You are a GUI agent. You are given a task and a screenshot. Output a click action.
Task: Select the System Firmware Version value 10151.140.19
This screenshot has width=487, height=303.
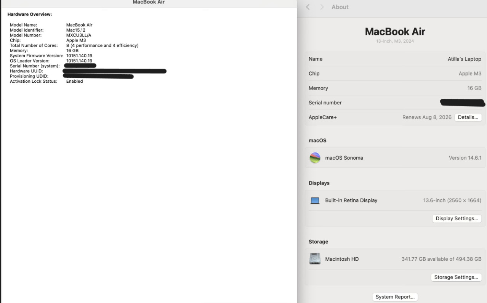[79, 56]
